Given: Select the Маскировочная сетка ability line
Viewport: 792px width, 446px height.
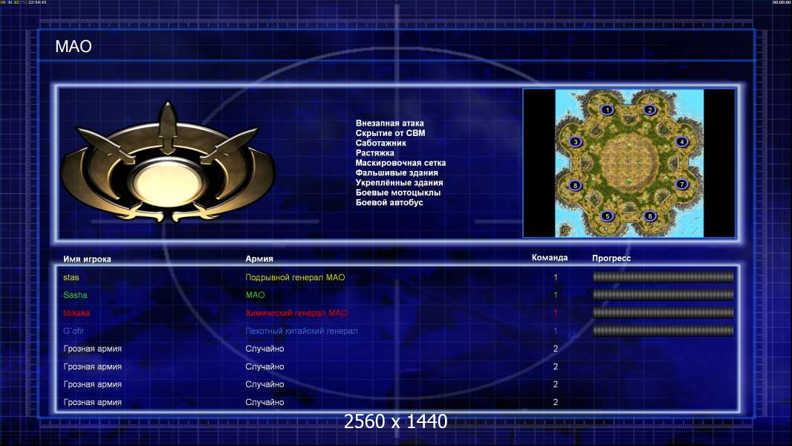Looking at the screenshot, I should [400, 163].
